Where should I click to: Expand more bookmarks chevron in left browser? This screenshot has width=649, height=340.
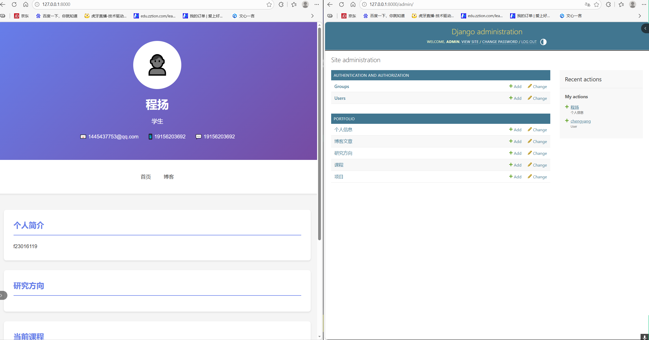click(x=312, y=16)
